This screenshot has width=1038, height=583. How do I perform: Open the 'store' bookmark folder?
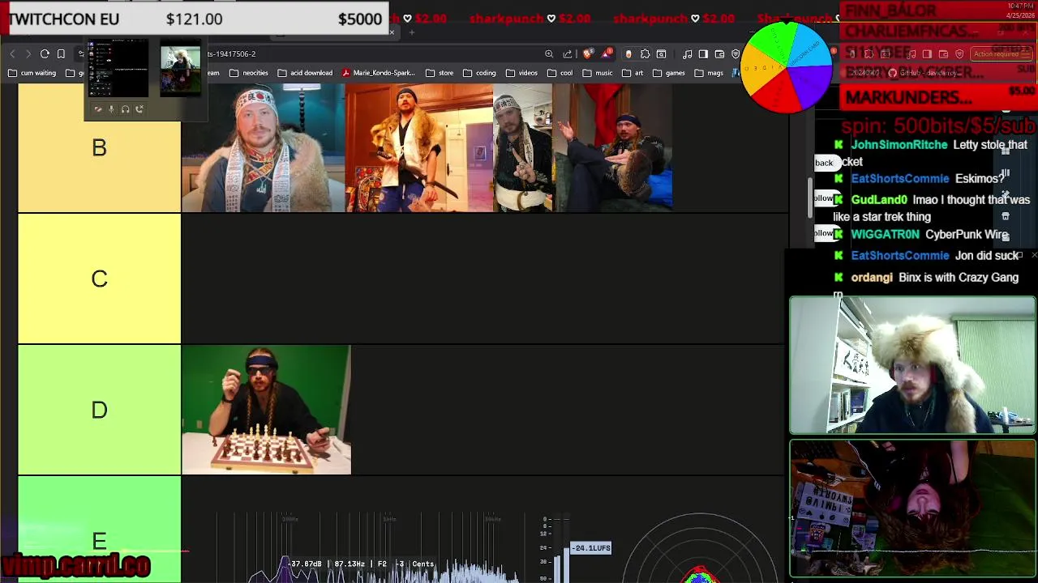(440, 73)
